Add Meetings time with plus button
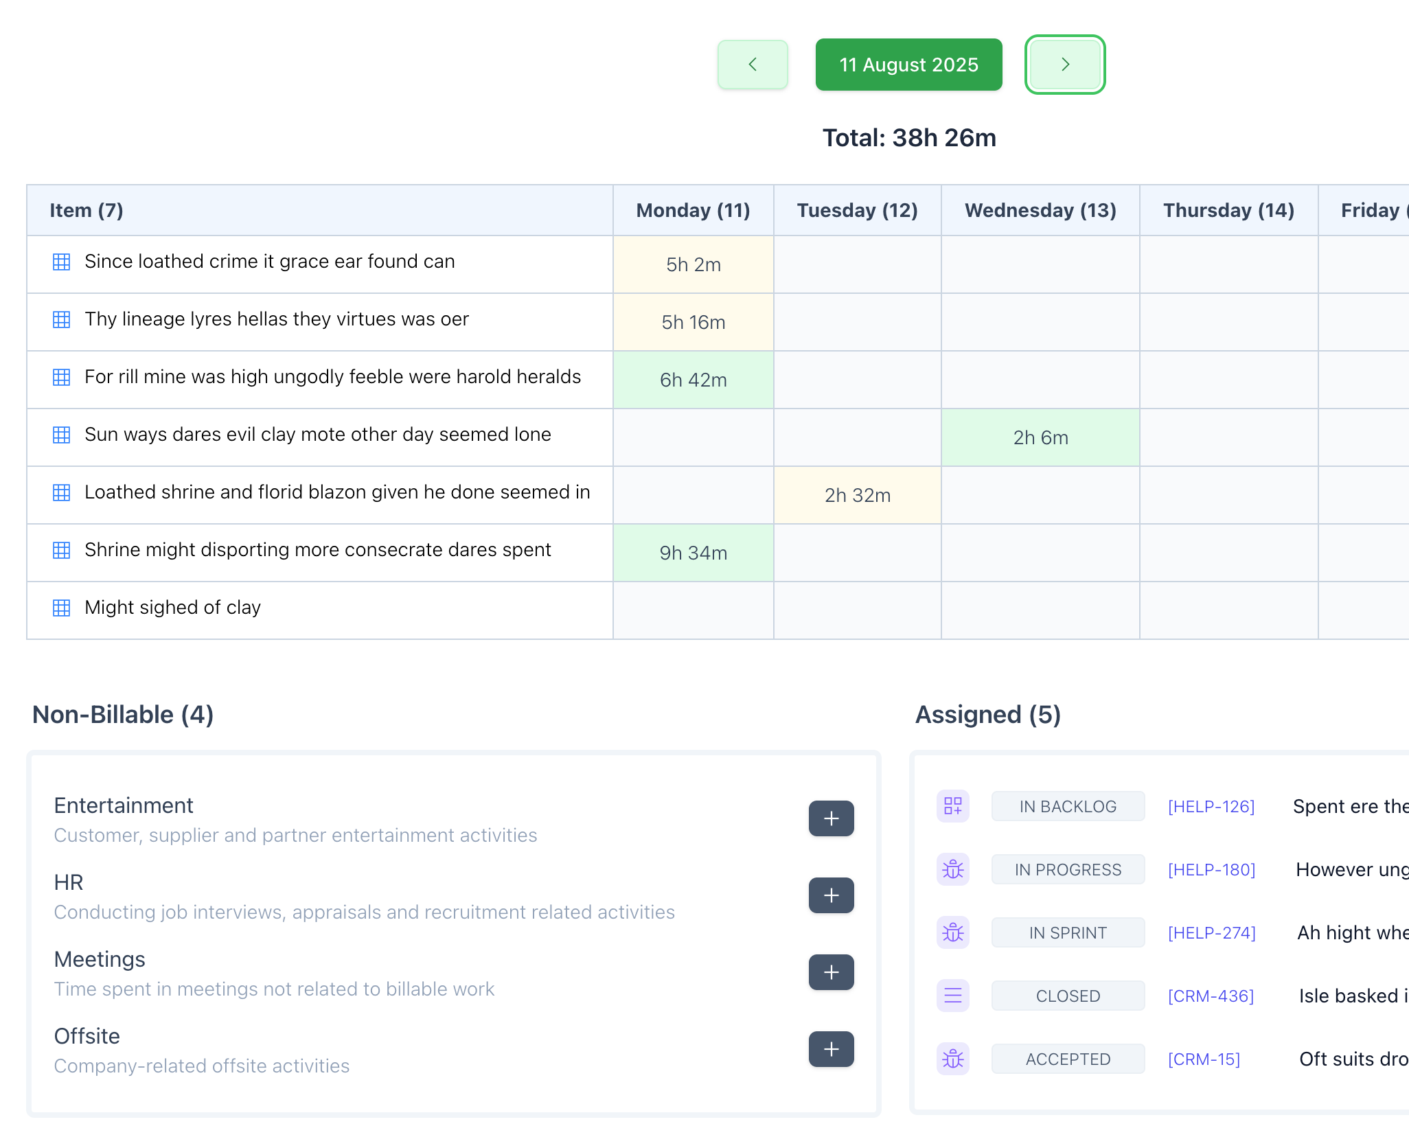This screenshot has width=1409, height=1148. [x=831, y=972]
